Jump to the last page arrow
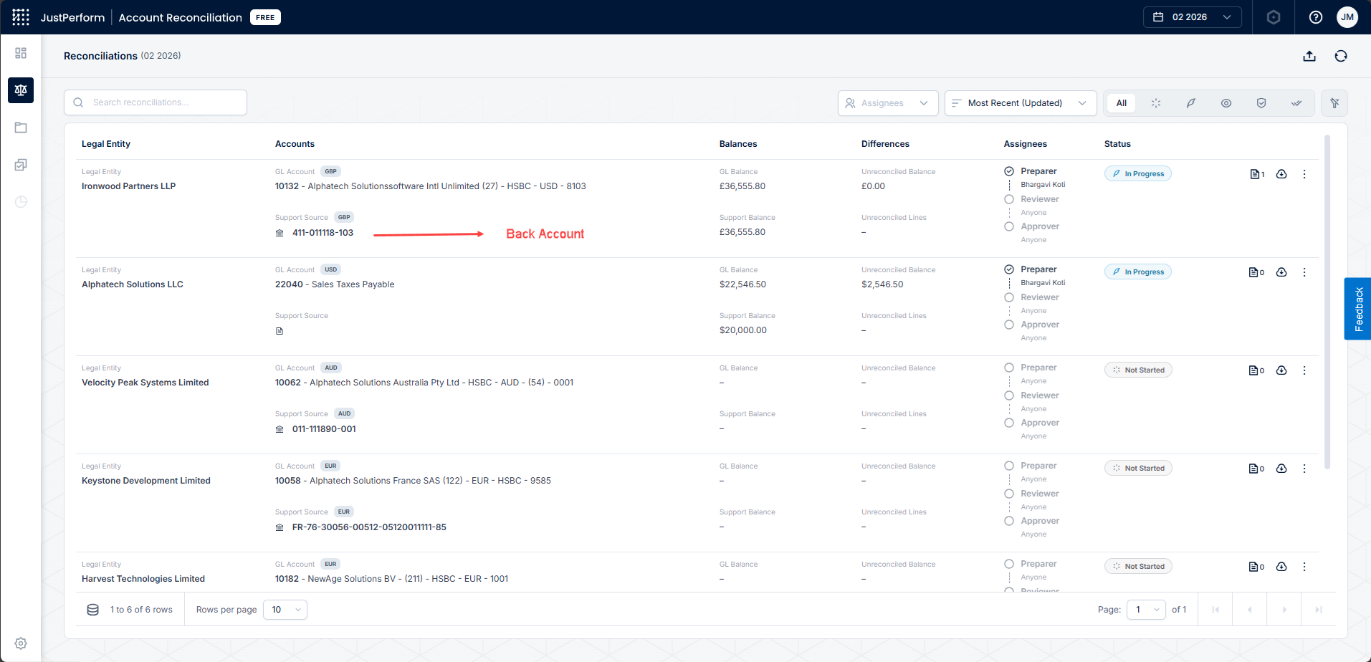 1319,610
